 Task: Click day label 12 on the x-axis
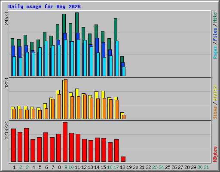point(84,167)
